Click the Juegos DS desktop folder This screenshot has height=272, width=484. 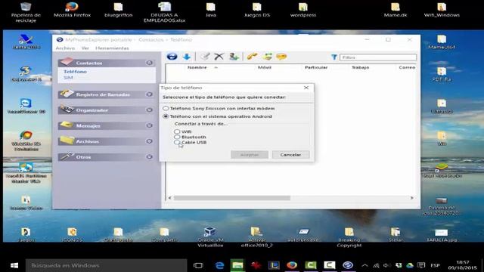coord(257,9)
